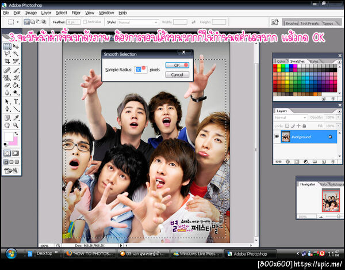Jump to ImageReady button in toolbox

tap(11, 170)
